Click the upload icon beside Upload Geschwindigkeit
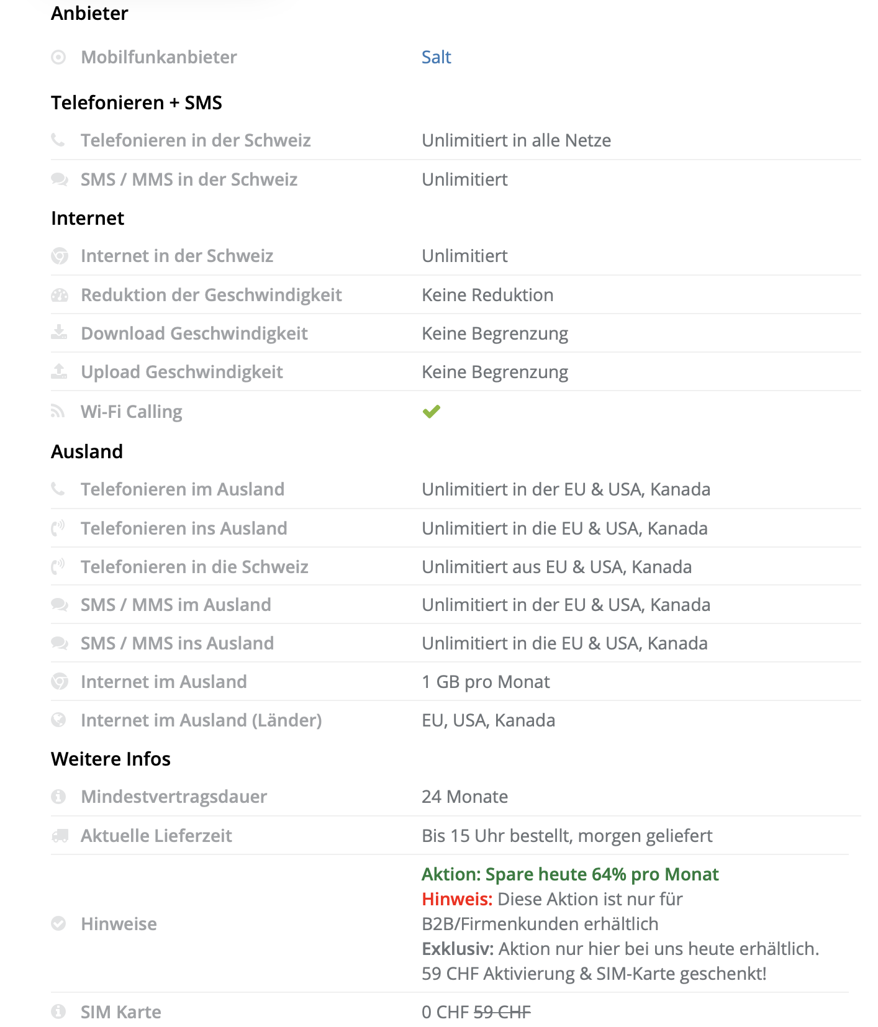Viewport: 878px width, 1027px height. pos(59,371)
